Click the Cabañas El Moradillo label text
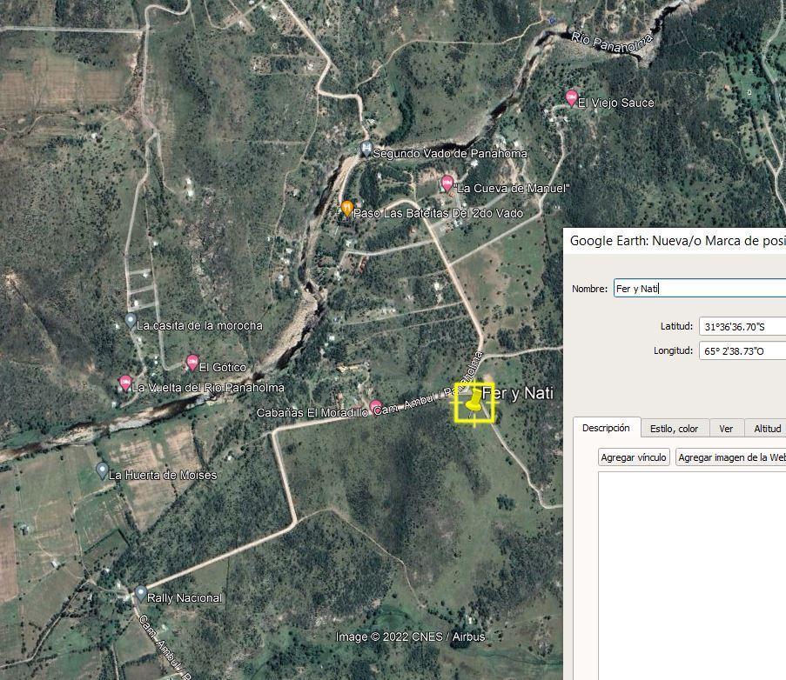Viewport: 786px width, 680px height. 312,412
